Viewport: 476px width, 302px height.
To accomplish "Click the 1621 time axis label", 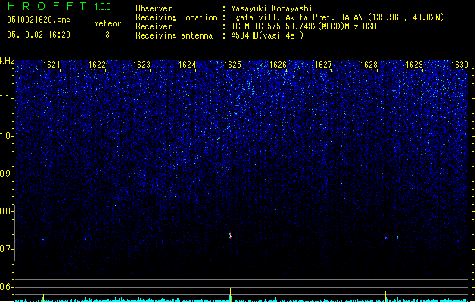I will click(52, 65).
